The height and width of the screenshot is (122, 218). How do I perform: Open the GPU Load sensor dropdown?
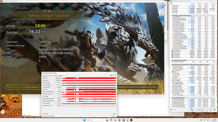54,89
